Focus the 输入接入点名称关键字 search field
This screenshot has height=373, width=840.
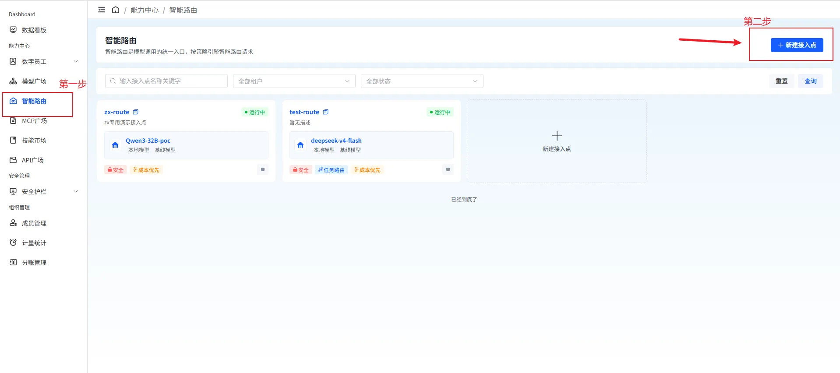point(166,81)
